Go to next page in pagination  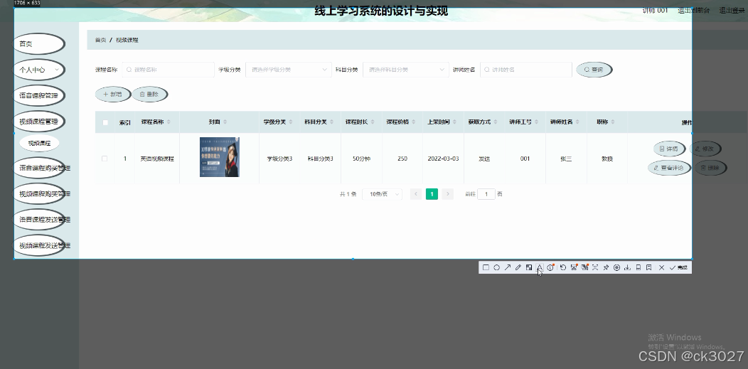click(447, 194)
